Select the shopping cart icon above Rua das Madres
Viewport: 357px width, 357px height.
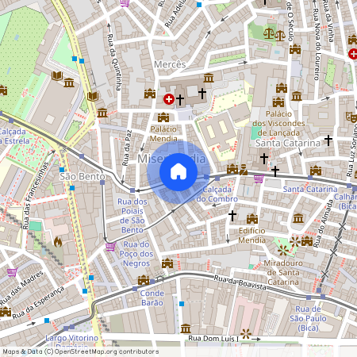click(13, 272)
